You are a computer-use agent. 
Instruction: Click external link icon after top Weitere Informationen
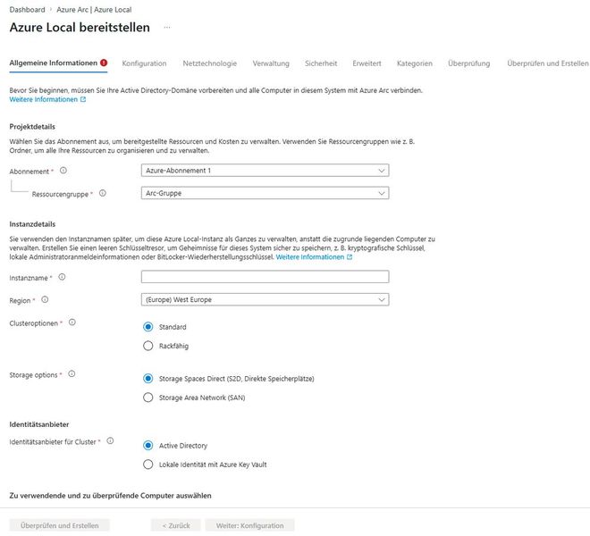coord(83,99)
